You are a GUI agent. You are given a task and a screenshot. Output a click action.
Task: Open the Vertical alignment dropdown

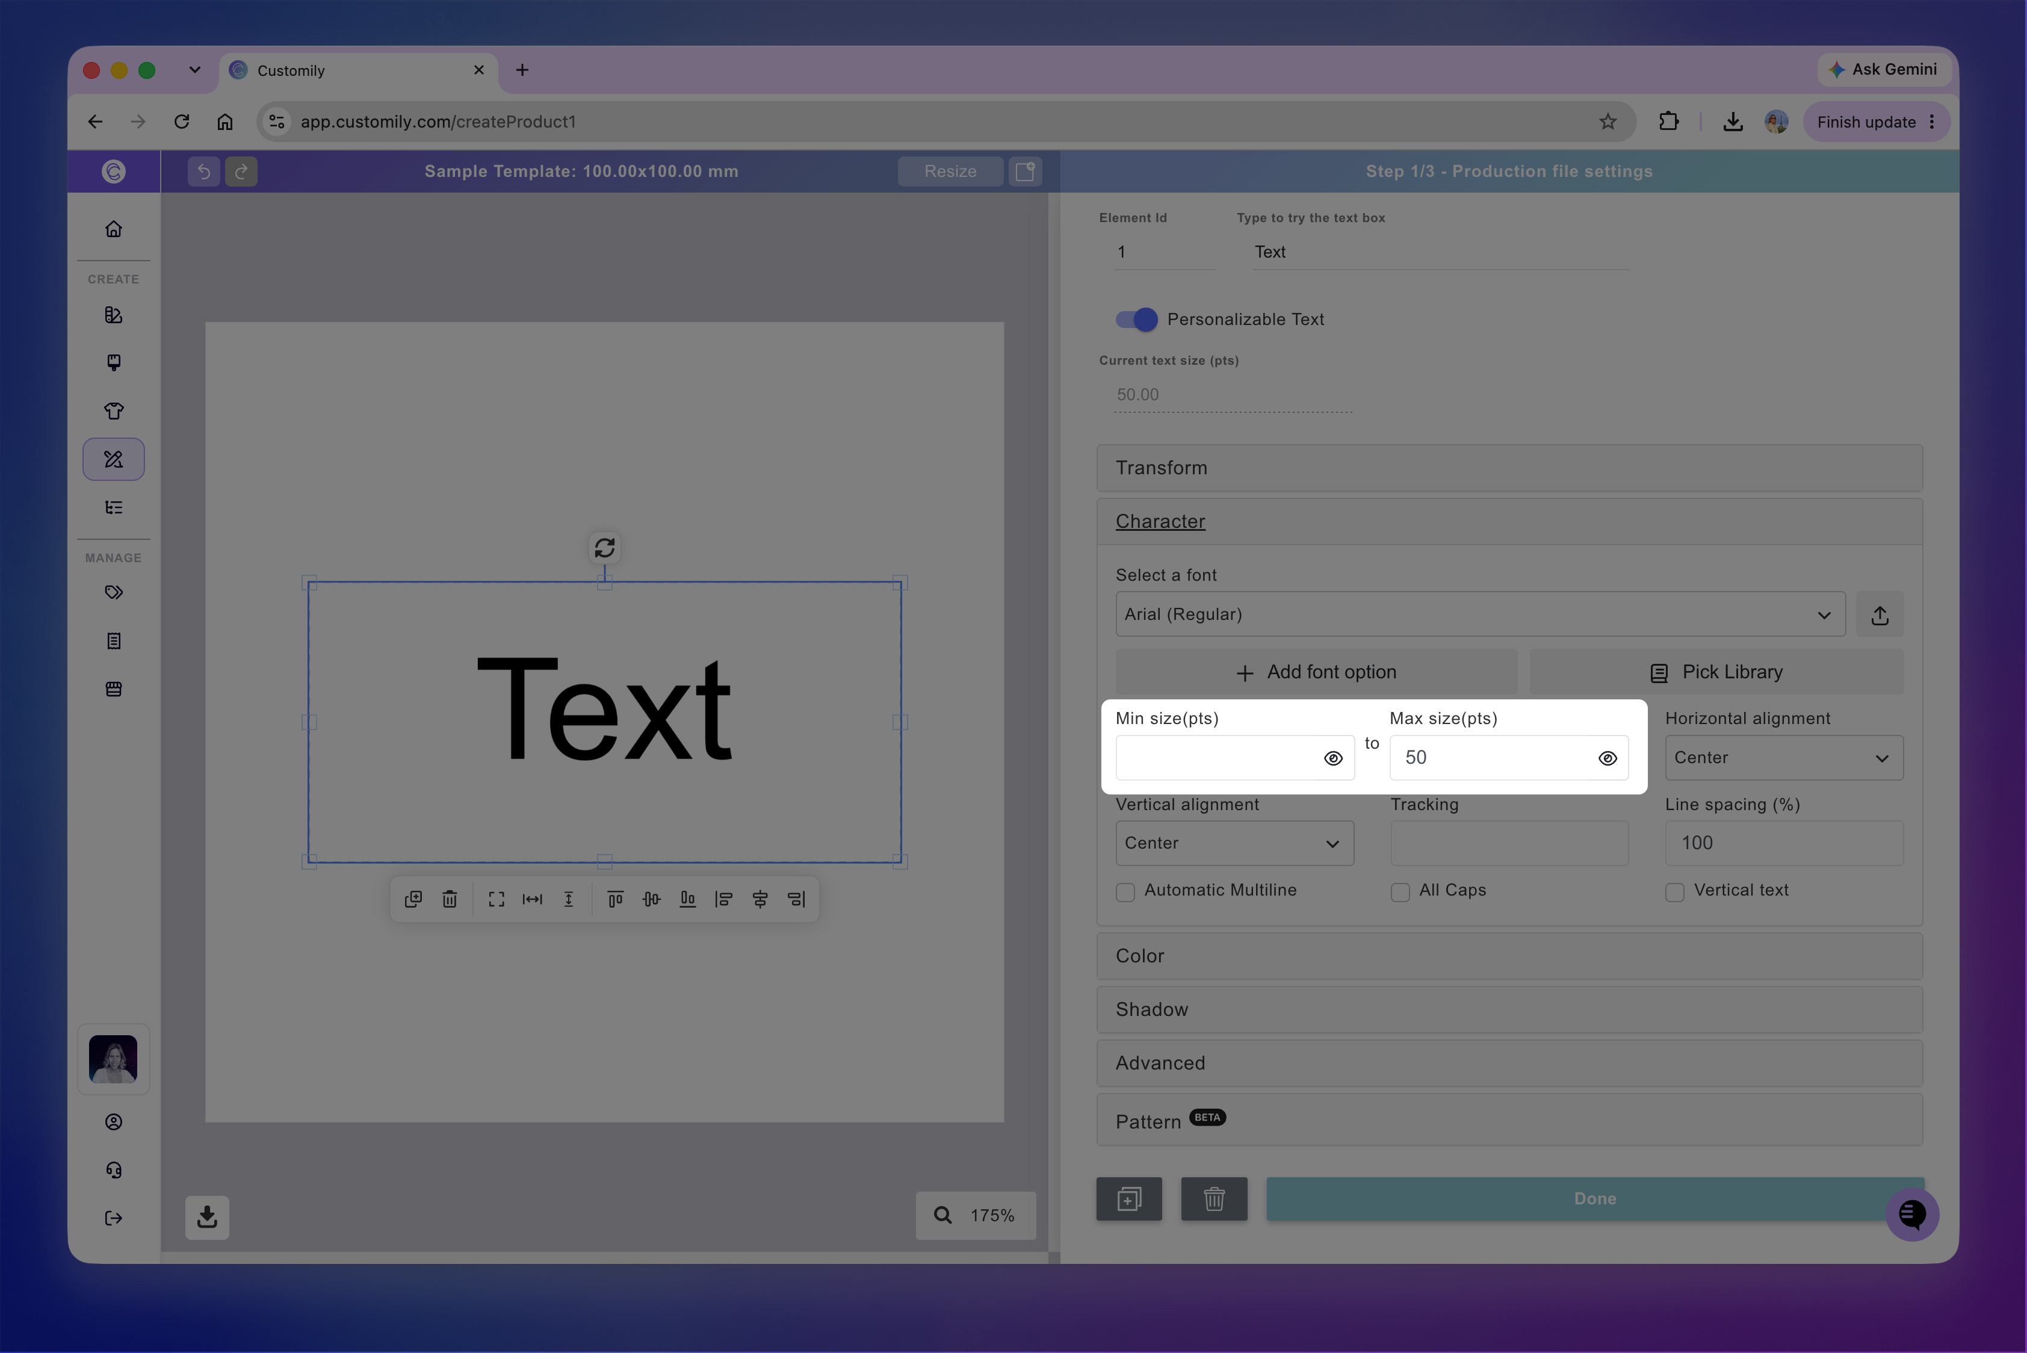pyautogui.click(x=1234, y=843)
